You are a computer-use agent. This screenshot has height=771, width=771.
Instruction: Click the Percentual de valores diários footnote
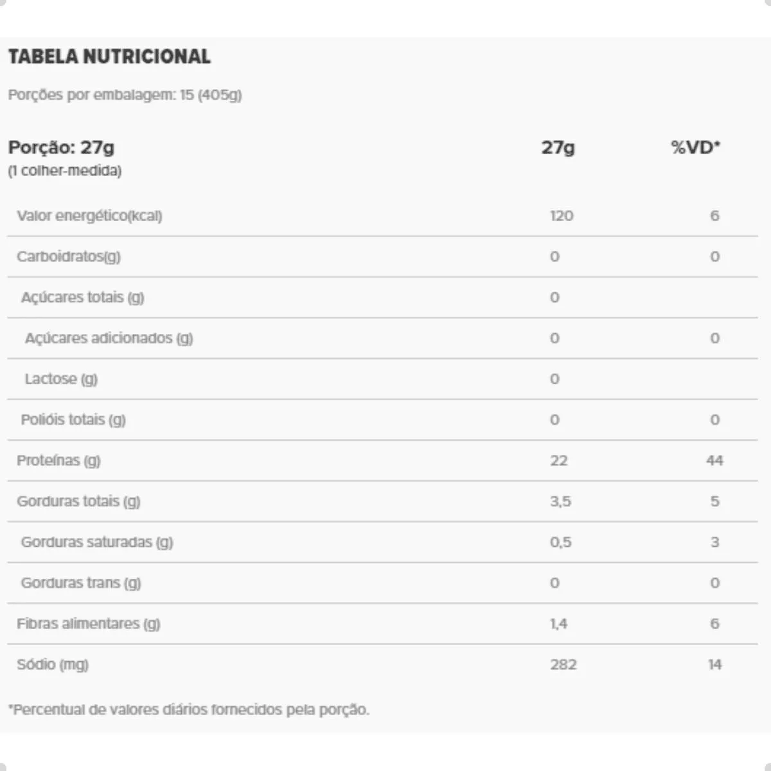189,710
